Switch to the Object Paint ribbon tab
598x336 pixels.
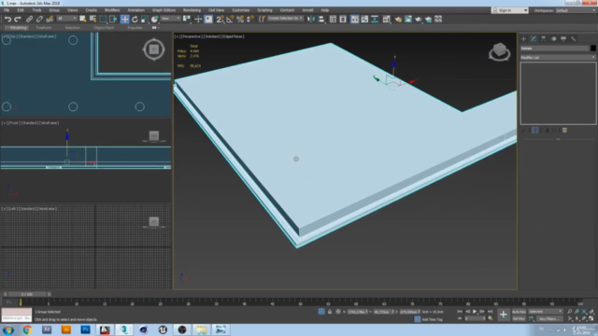point(104,28)
